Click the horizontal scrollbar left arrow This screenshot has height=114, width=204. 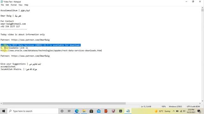click(1, 104)
